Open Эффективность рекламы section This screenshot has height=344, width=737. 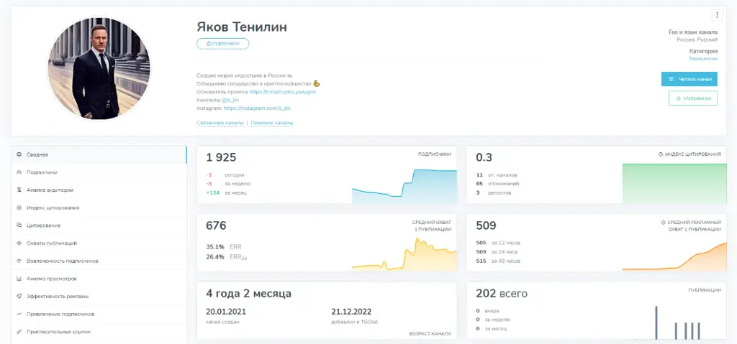99,296
